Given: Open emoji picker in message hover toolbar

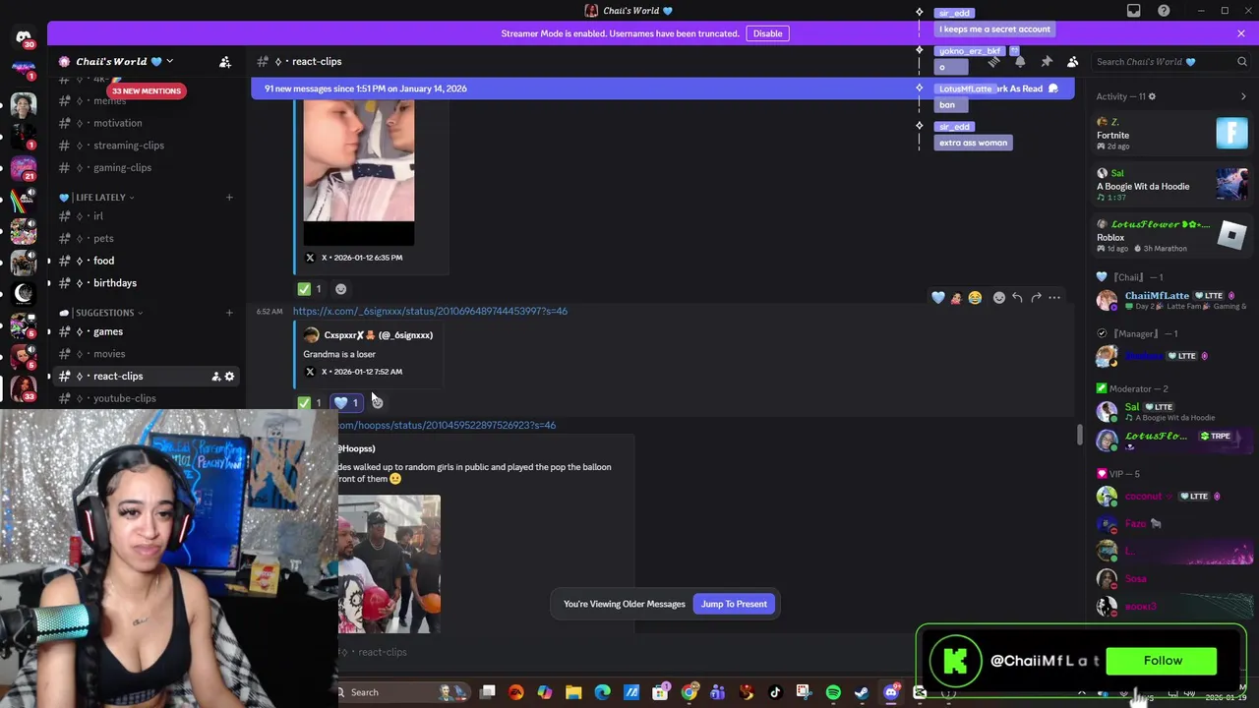Looking at the screenshot, I should (x=998, y=298).
